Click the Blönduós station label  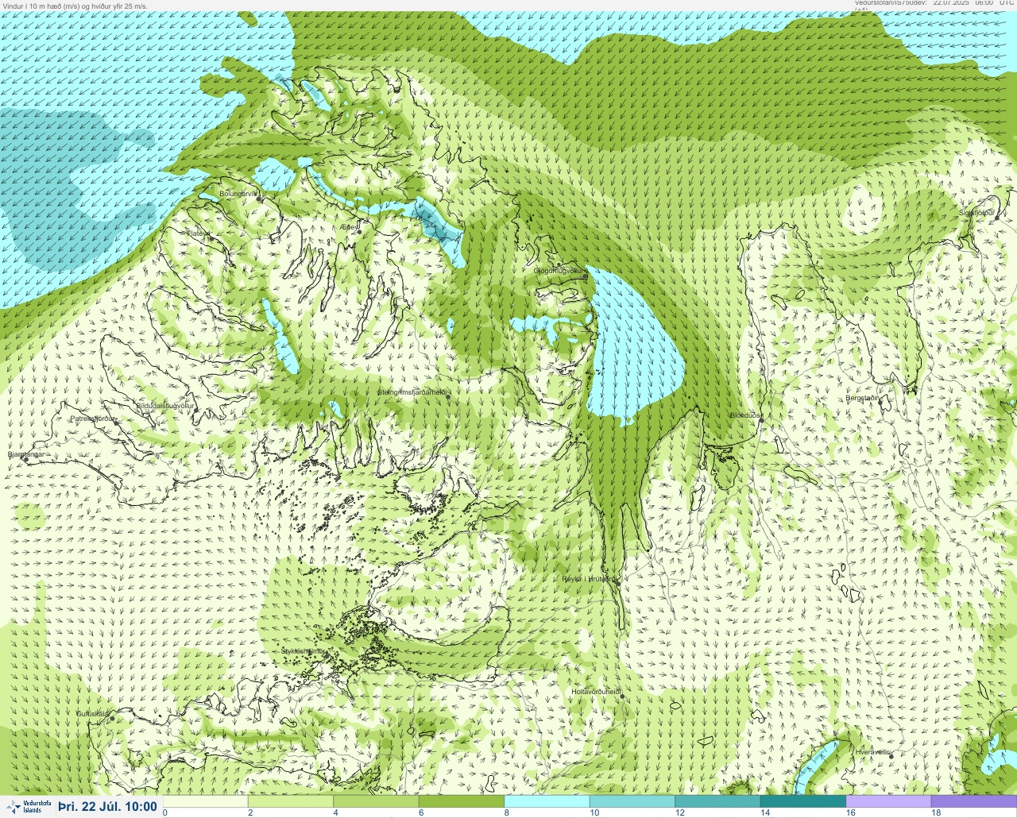(x=746, y=415)
